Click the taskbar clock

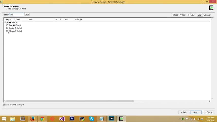210,119
